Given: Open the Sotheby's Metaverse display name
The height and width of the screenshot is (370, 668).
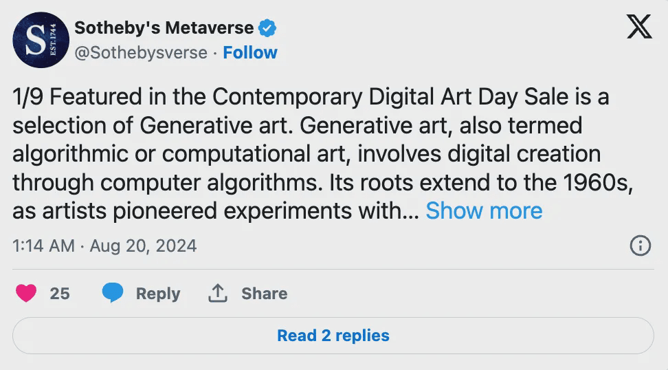Looking at the screenshot, I should [x=164, y=28].
